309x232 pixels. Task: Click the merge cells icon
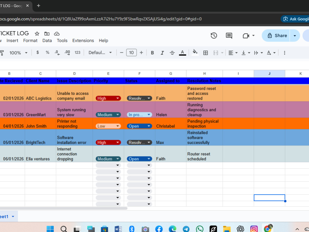[216, 53]
